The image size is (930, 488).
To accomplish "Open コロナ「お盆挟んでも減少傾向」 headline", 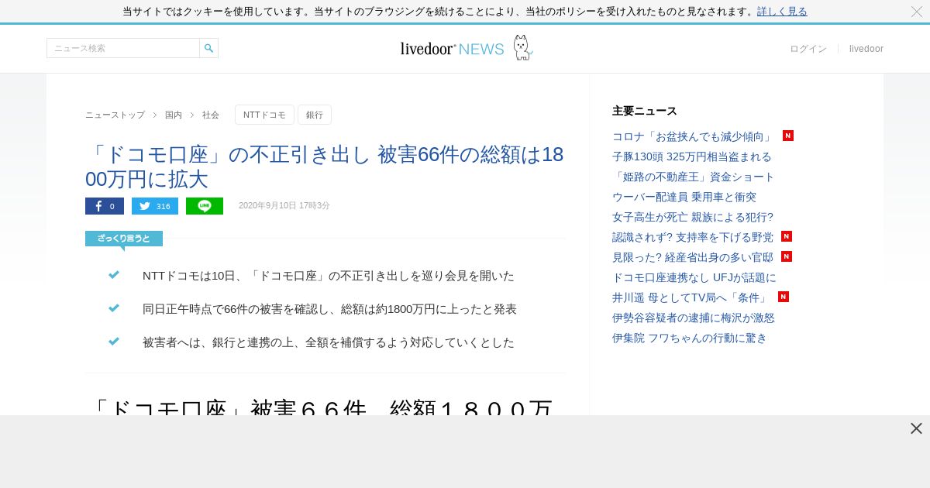I will click(692, 136).
